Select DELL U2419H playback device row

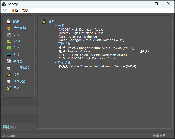(x=93, y=55)
